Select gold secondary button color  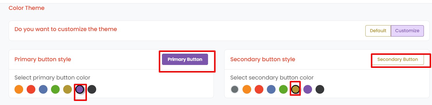(x=296, y=89)
